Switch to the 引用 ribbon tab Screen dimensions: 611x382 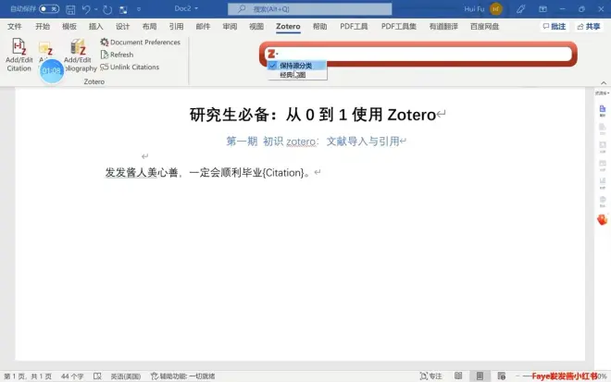click(176, 27)
